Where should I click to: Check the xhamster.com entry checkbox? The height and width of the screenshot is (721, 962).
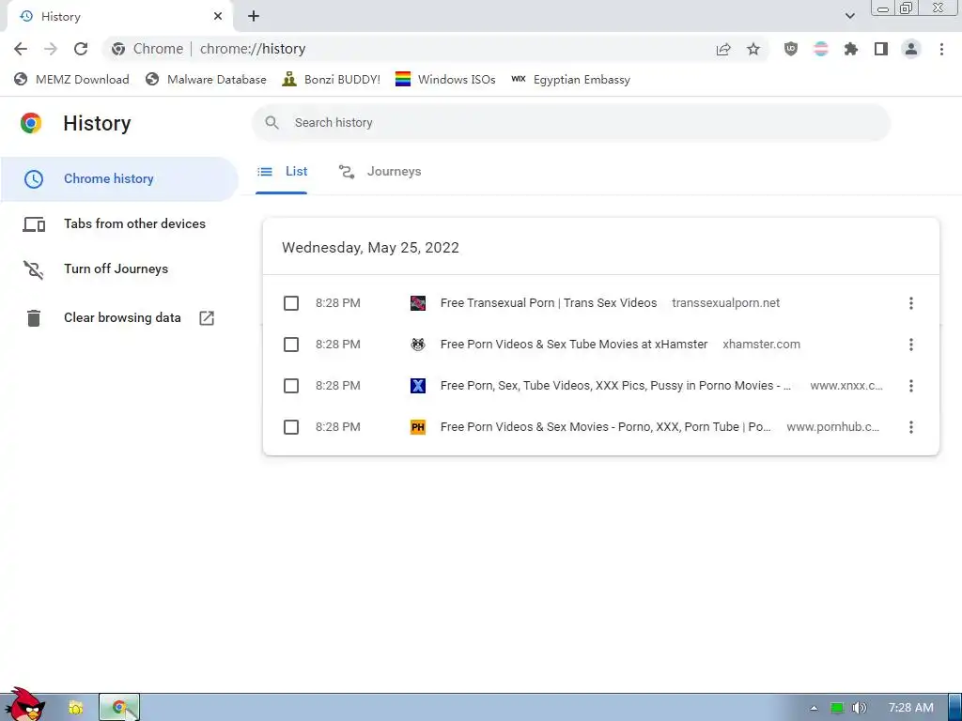click(x=291, y=345)
